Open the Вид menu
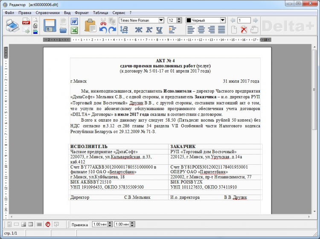The width and height of the screenshot is (320, 239). click(67, 13)
